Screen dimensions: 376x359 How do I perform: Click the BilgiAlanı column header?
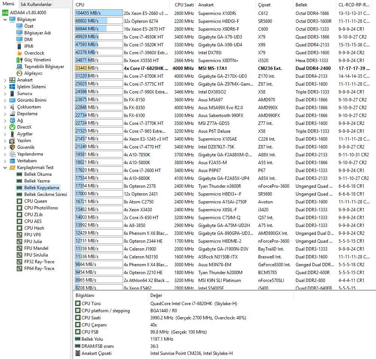click(111, 295)
